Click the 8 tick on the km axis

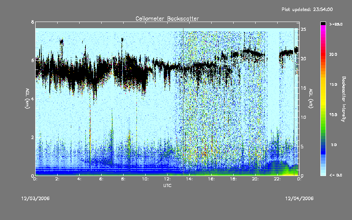pos(33,22)
